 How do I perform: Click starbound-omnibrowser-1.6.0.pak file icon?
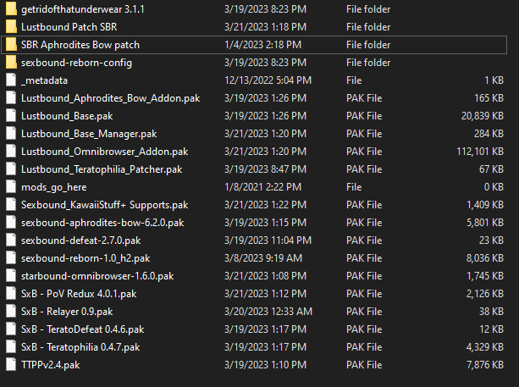point(11,276)
